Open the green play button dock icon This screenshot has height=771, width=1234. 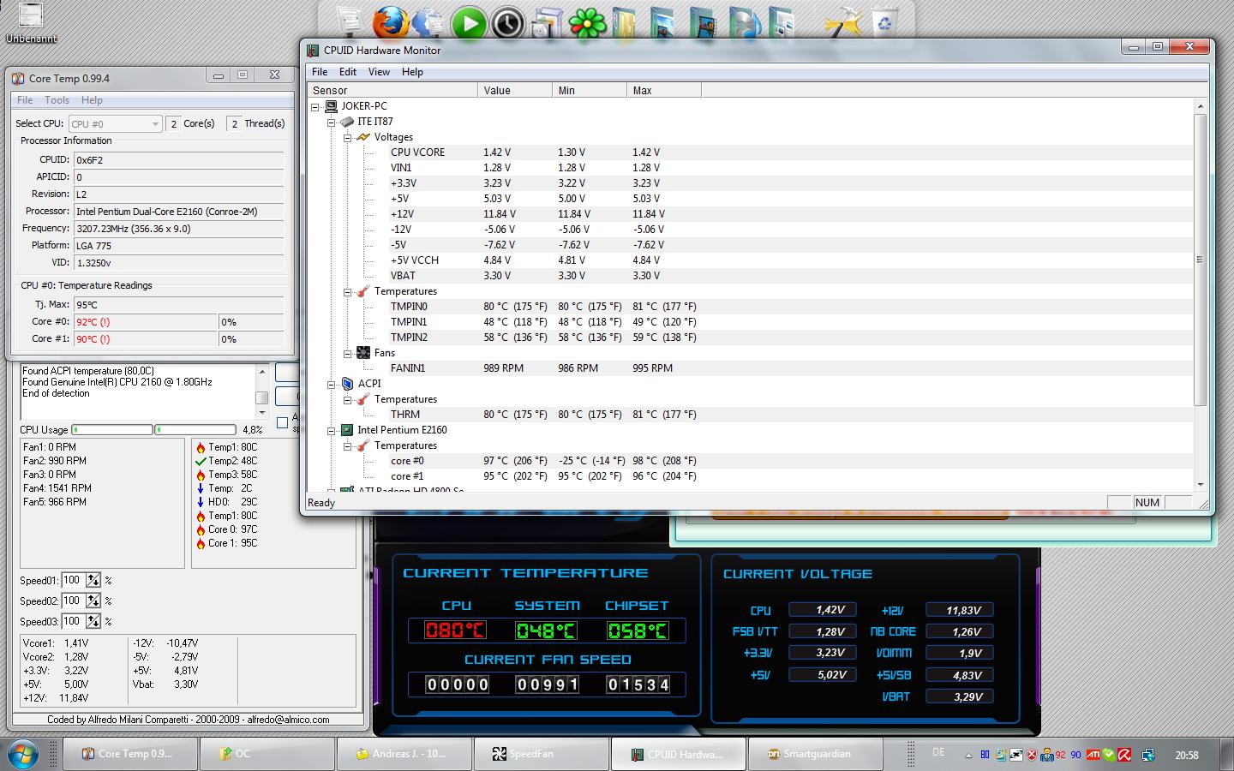coord(469,23)
